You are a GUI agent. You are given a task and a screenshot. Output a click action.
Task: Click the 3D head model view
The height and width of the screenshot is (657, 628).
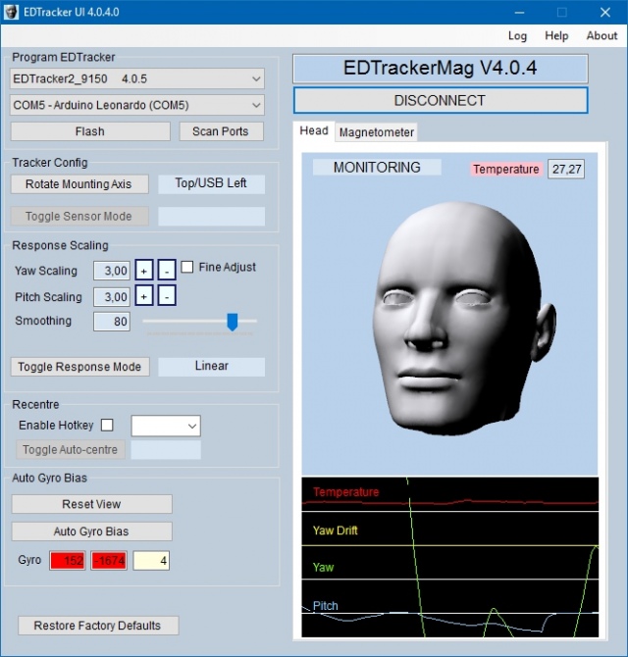(449, 314)
